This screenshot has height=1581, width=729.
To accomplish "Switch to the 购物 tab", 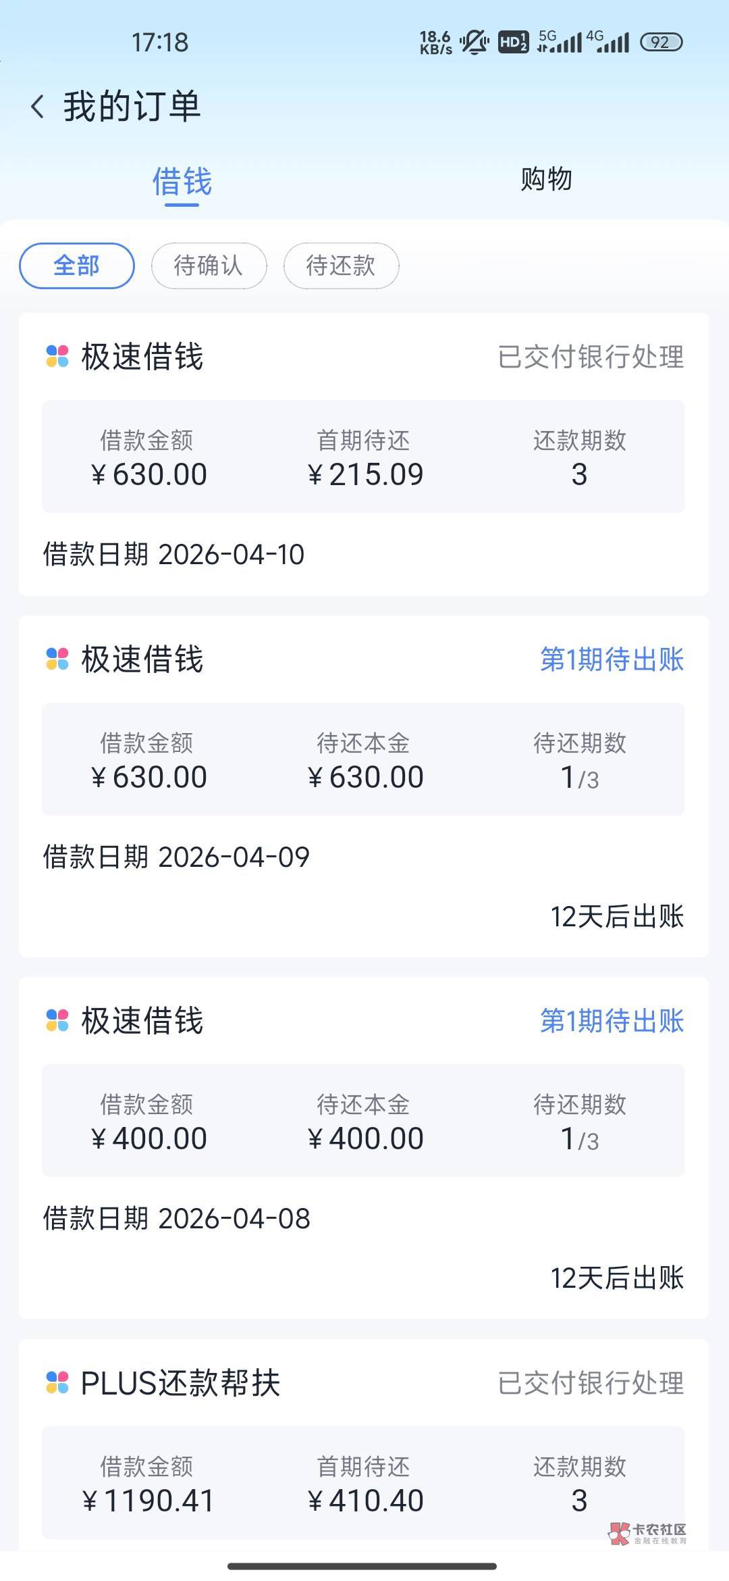I will click(x=546, y=180).
